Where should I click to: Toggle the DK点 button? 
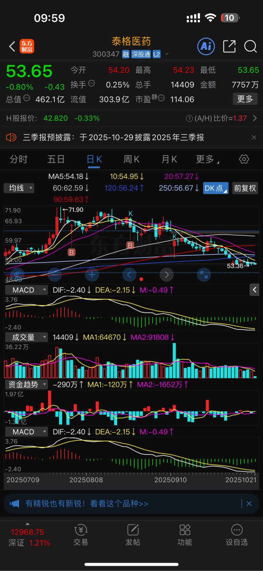coord(216,188)
